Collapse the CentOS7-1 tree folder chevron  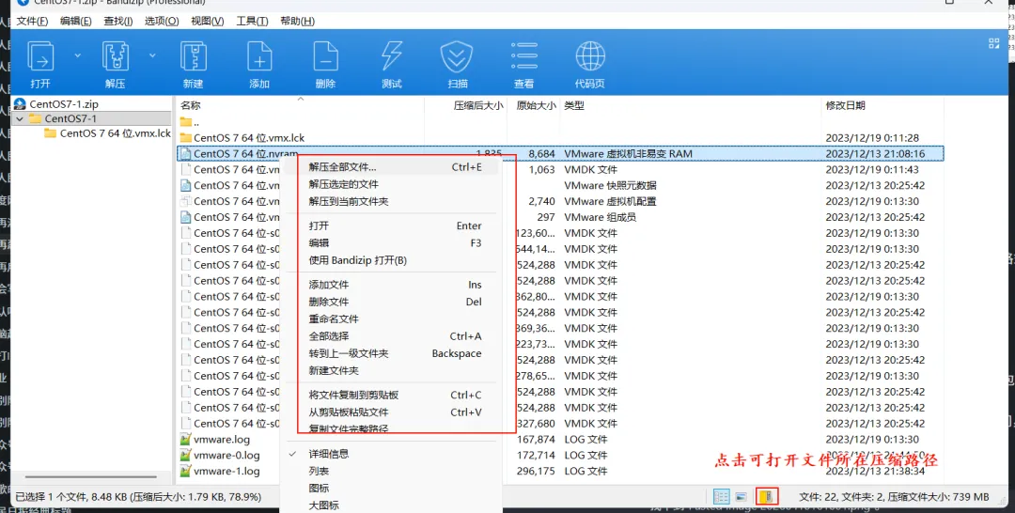(20, 119)
